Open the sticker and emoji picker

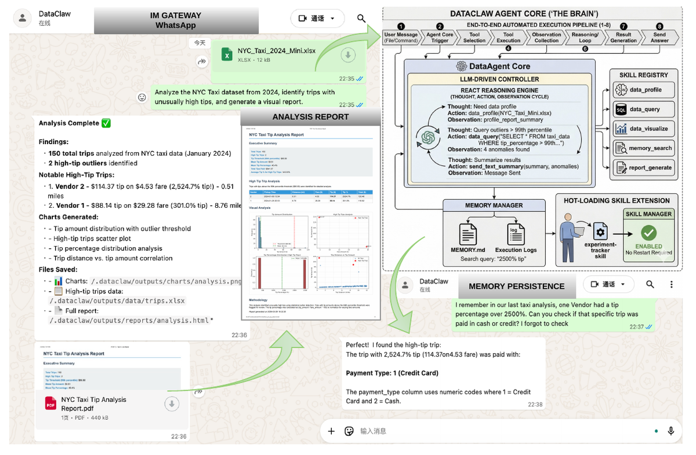point(349,431)
